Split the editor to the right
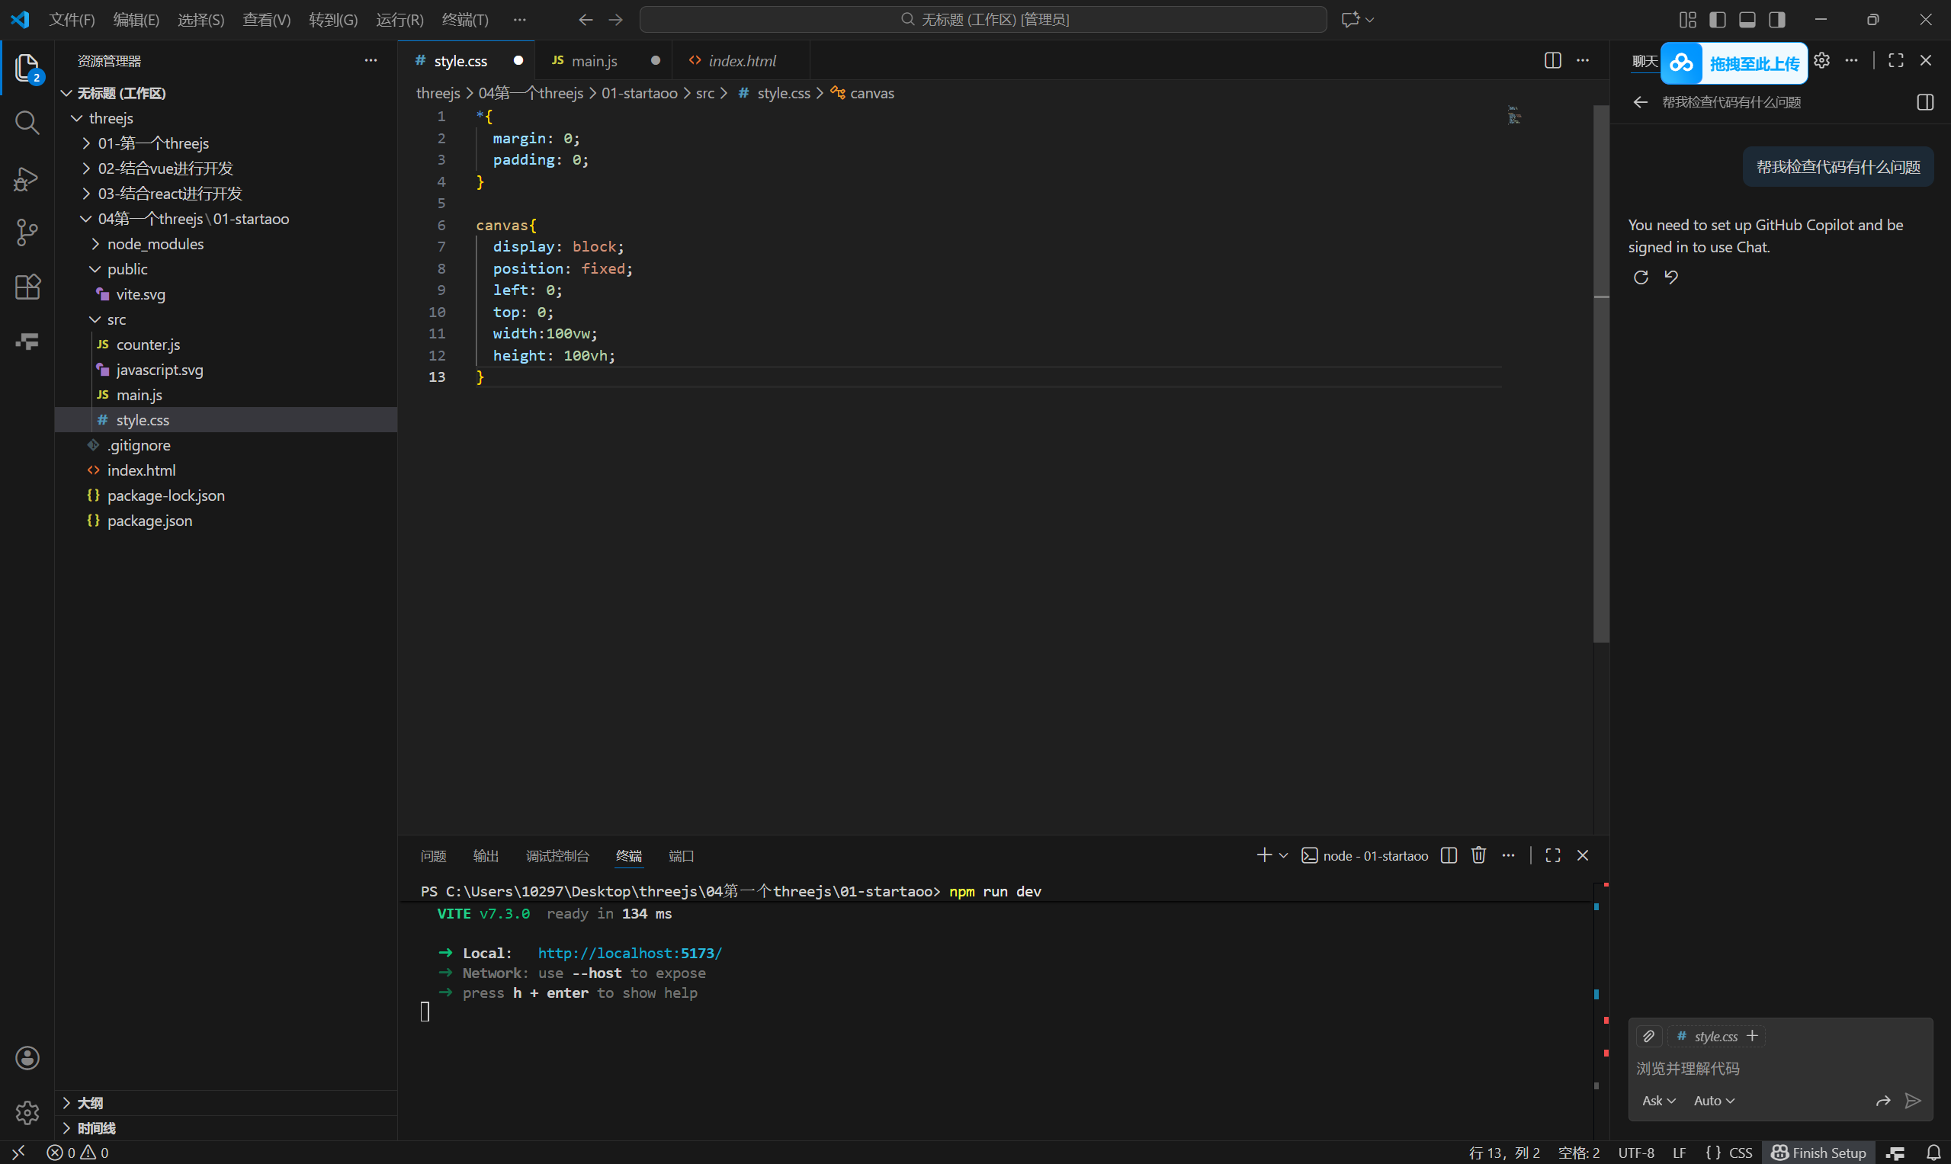Screen dimensions: 1951x1164 pyautogui.click(x=1551, y=60)
